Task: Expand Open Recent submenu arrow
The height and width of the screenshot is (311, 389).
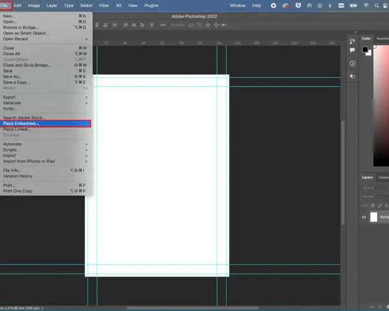Action: tap(86, 39)
